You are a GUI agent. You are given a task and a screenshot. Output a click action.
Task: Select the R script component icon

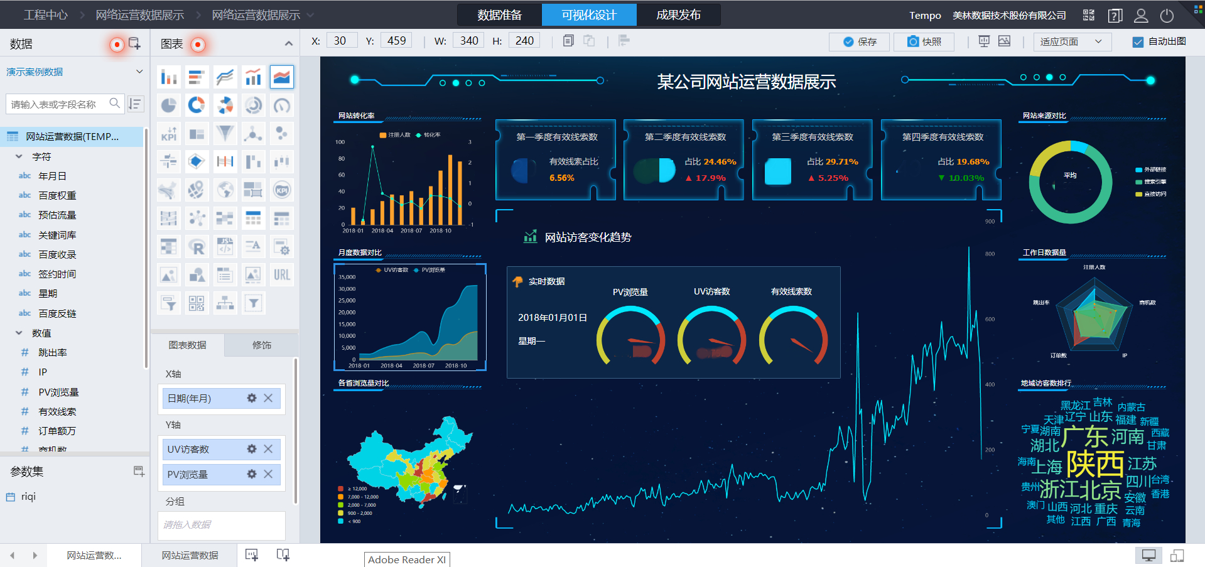pos(197,247)
